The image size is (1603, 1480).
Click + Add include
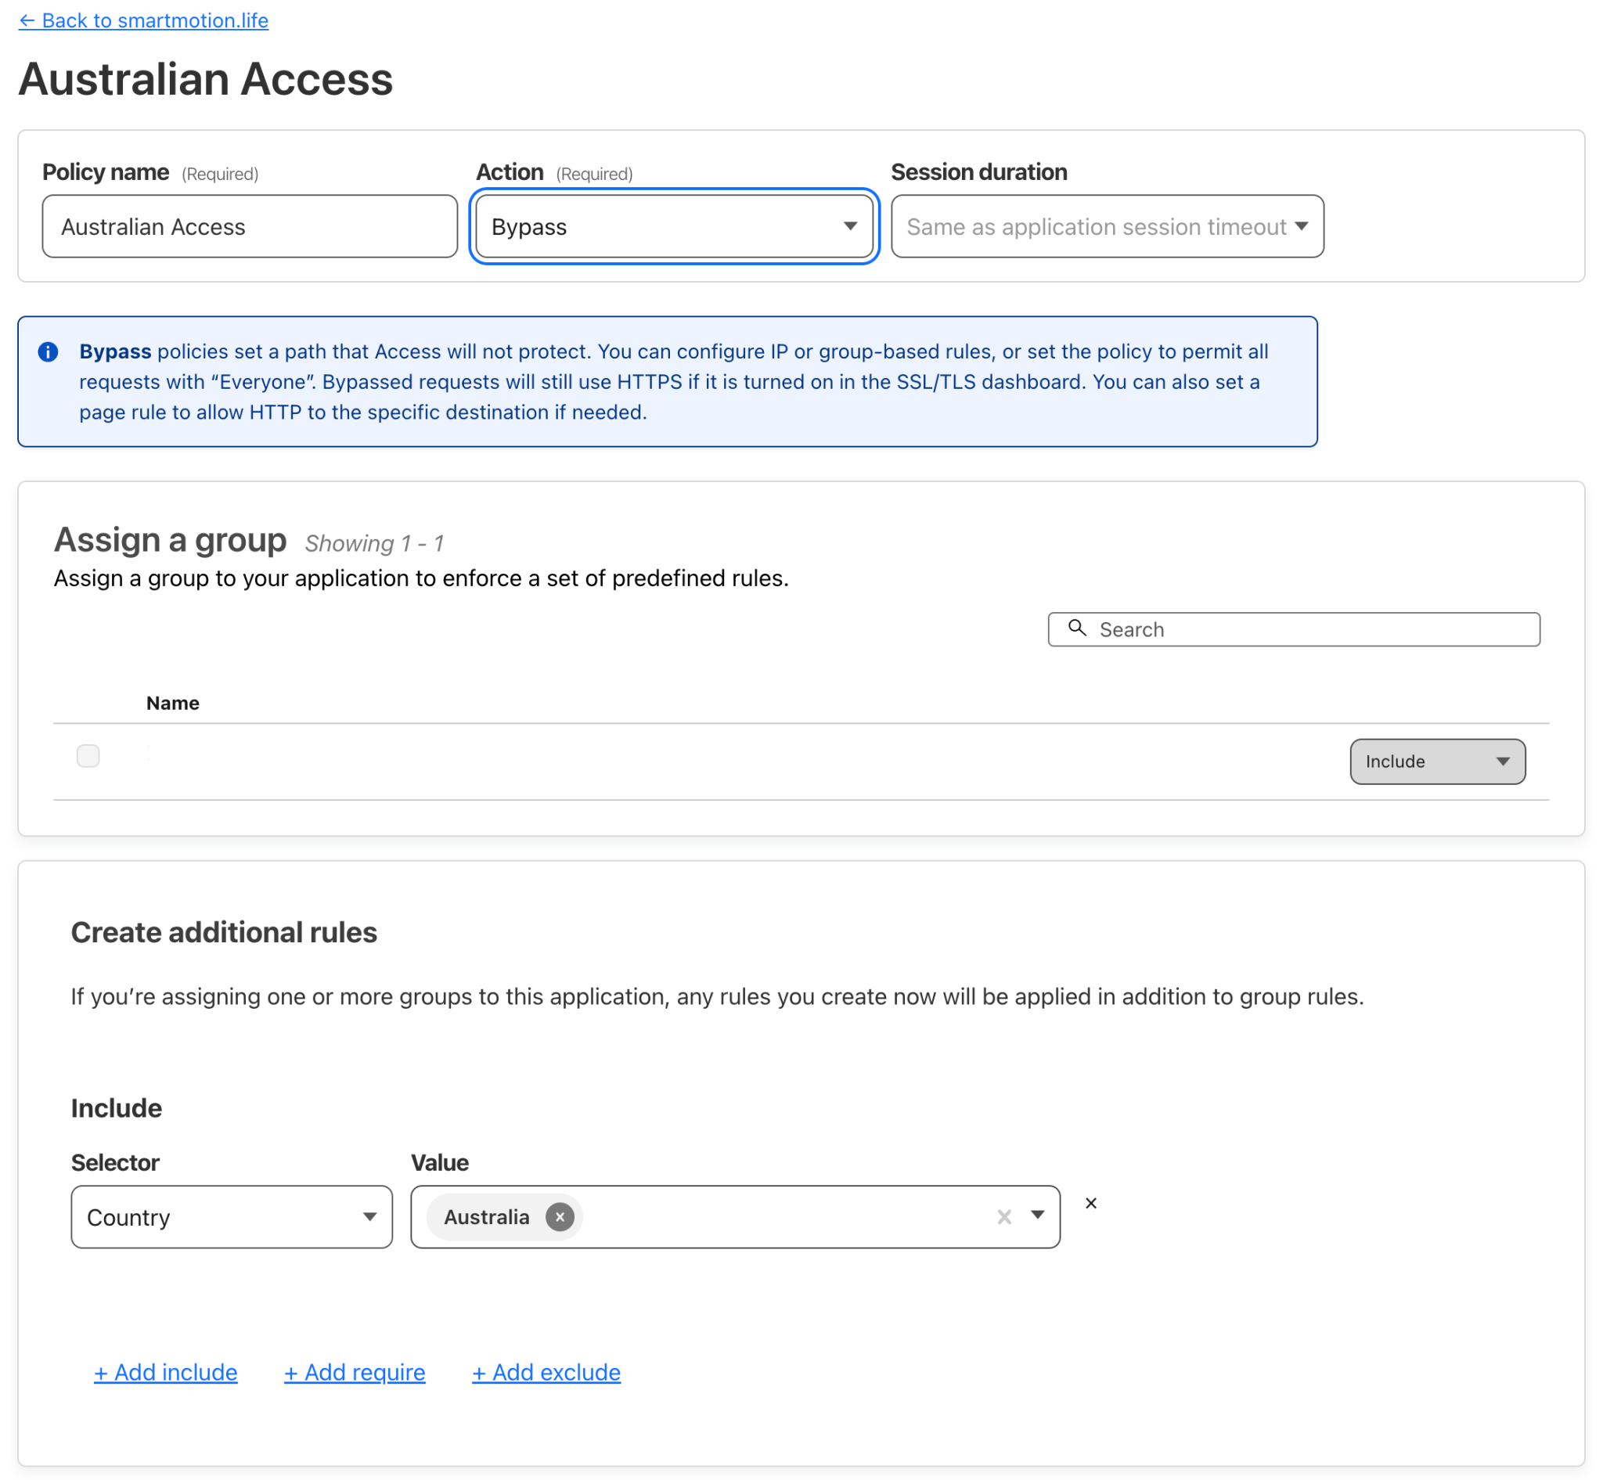point(166,1373)
